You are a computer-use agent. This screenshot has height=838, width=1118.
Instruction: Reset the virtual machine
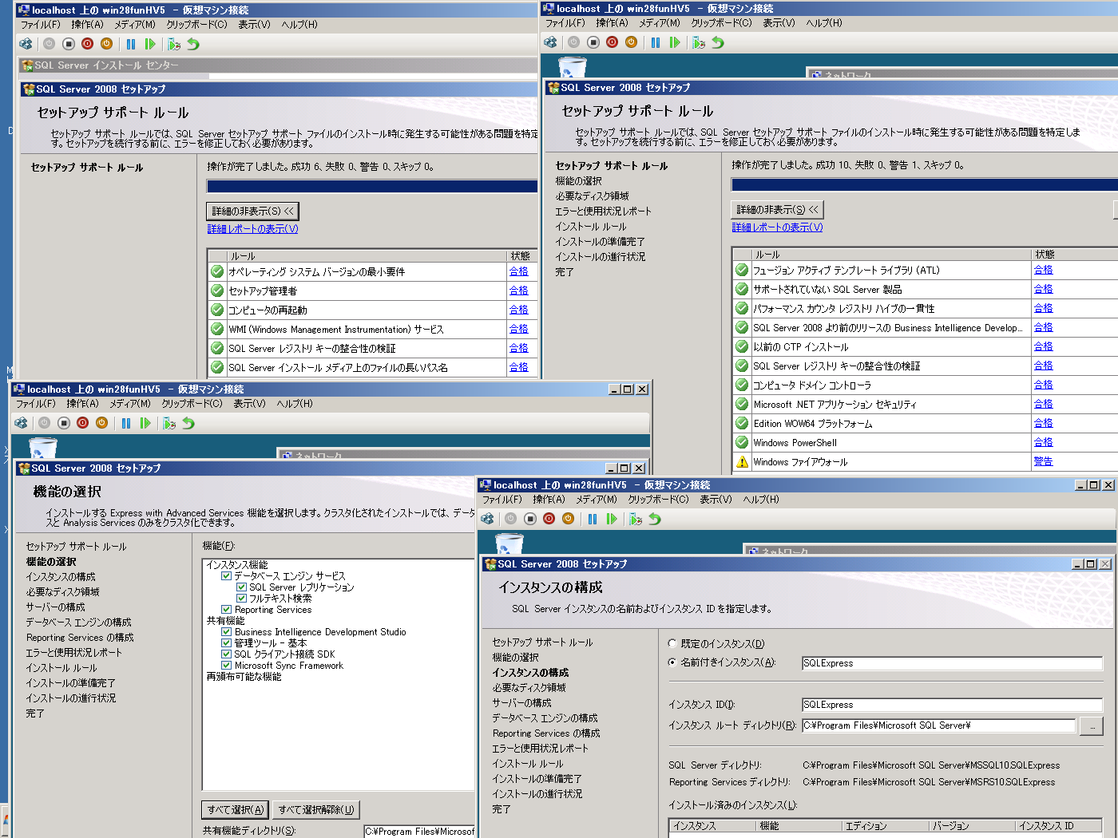point(151,44)
